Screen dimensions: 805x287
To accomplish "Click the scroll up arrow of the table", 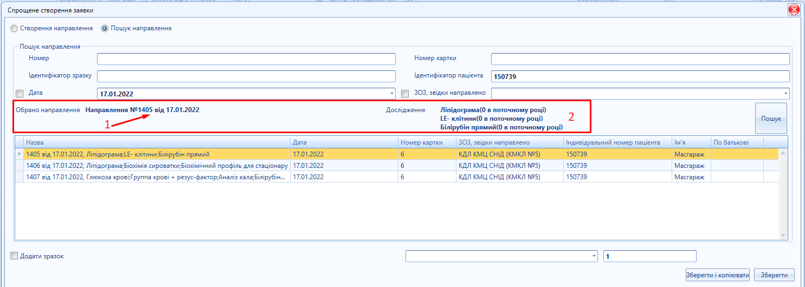I will [x=783, y=153].
